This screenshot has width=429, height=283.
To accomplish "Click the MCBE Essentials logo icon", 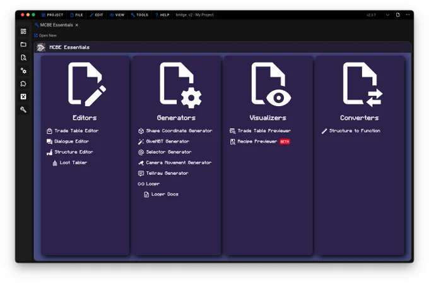I will pyautogui.click(x=41, y=47).
